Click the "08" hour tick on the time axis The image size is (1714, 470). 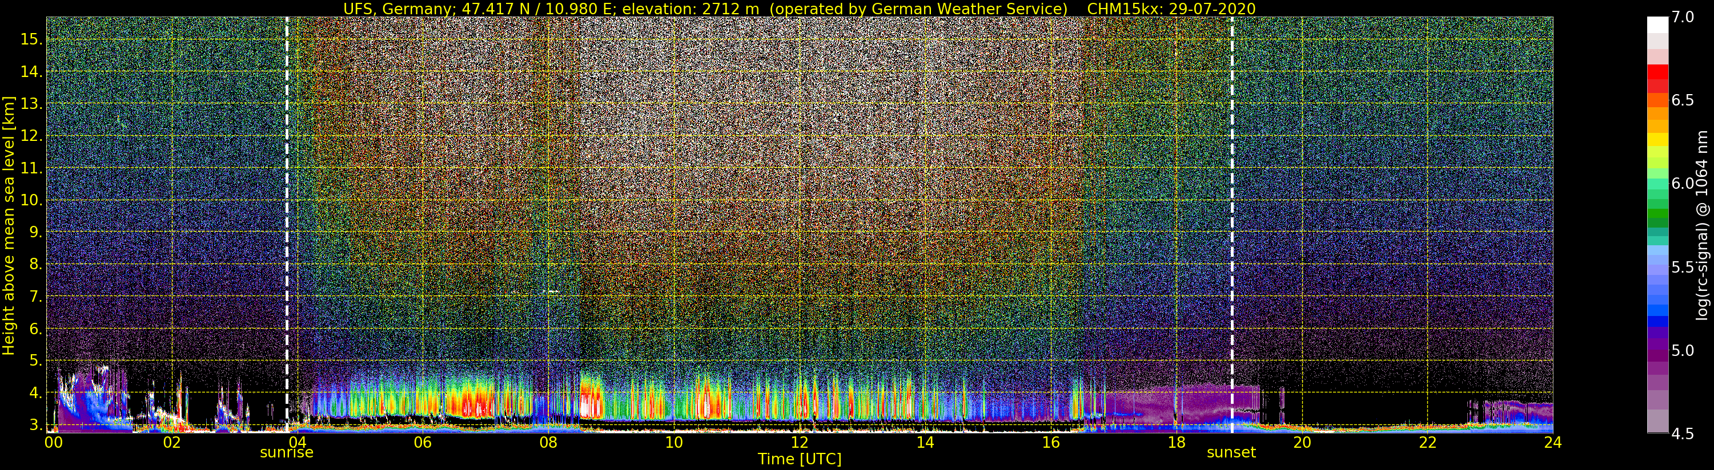point(548,441)
